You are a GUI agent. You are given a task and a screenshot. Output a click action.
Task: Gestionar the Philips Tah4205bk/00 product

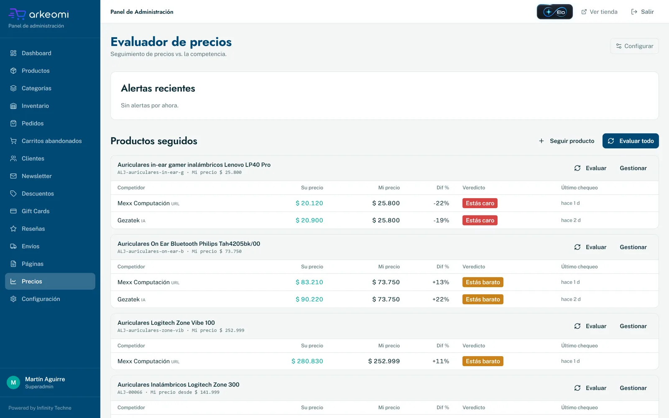pyautogui.click(x=633, y=247)
